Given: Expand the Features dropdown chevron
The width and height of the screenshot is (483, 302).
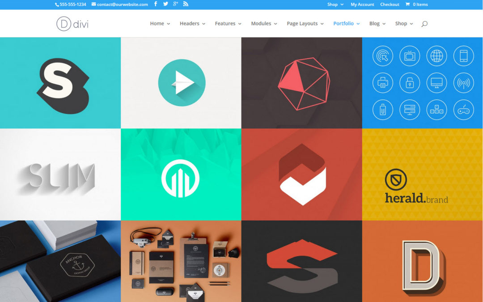Looking at the screenshot, I should [x=240, y=24].
